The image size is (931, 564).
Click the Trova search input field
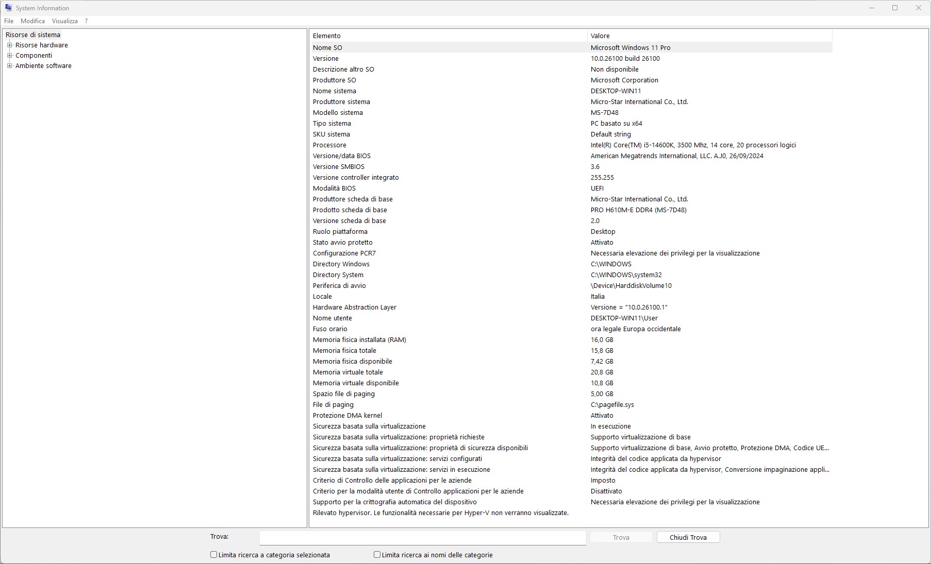(423, 537)
